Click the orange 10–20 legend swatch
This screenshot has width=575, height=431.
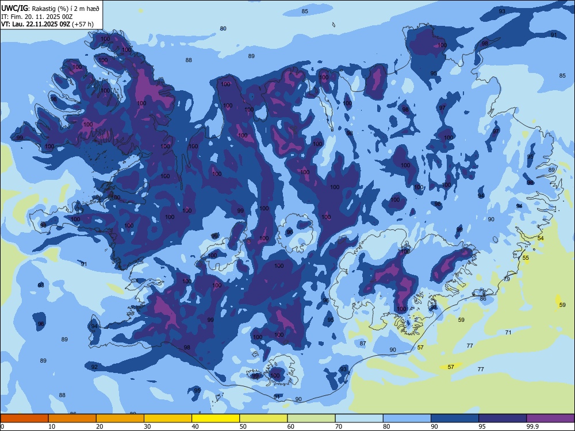[x=72, y=418]
